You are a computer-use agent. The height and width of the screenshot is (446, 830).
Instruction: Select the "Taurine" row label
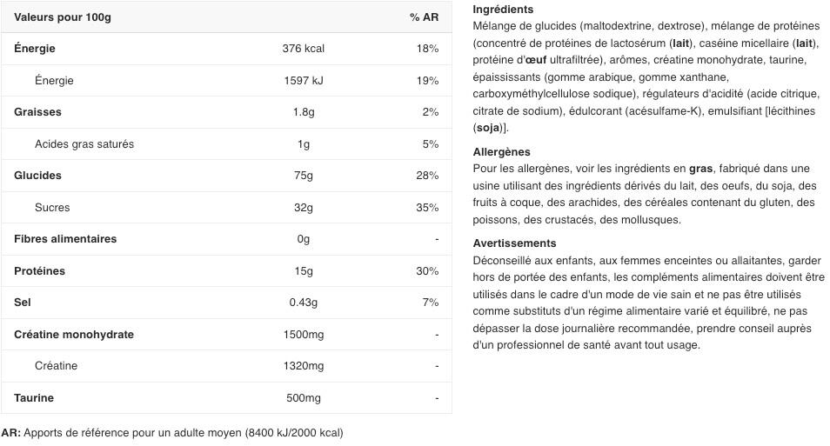(34, 398)
